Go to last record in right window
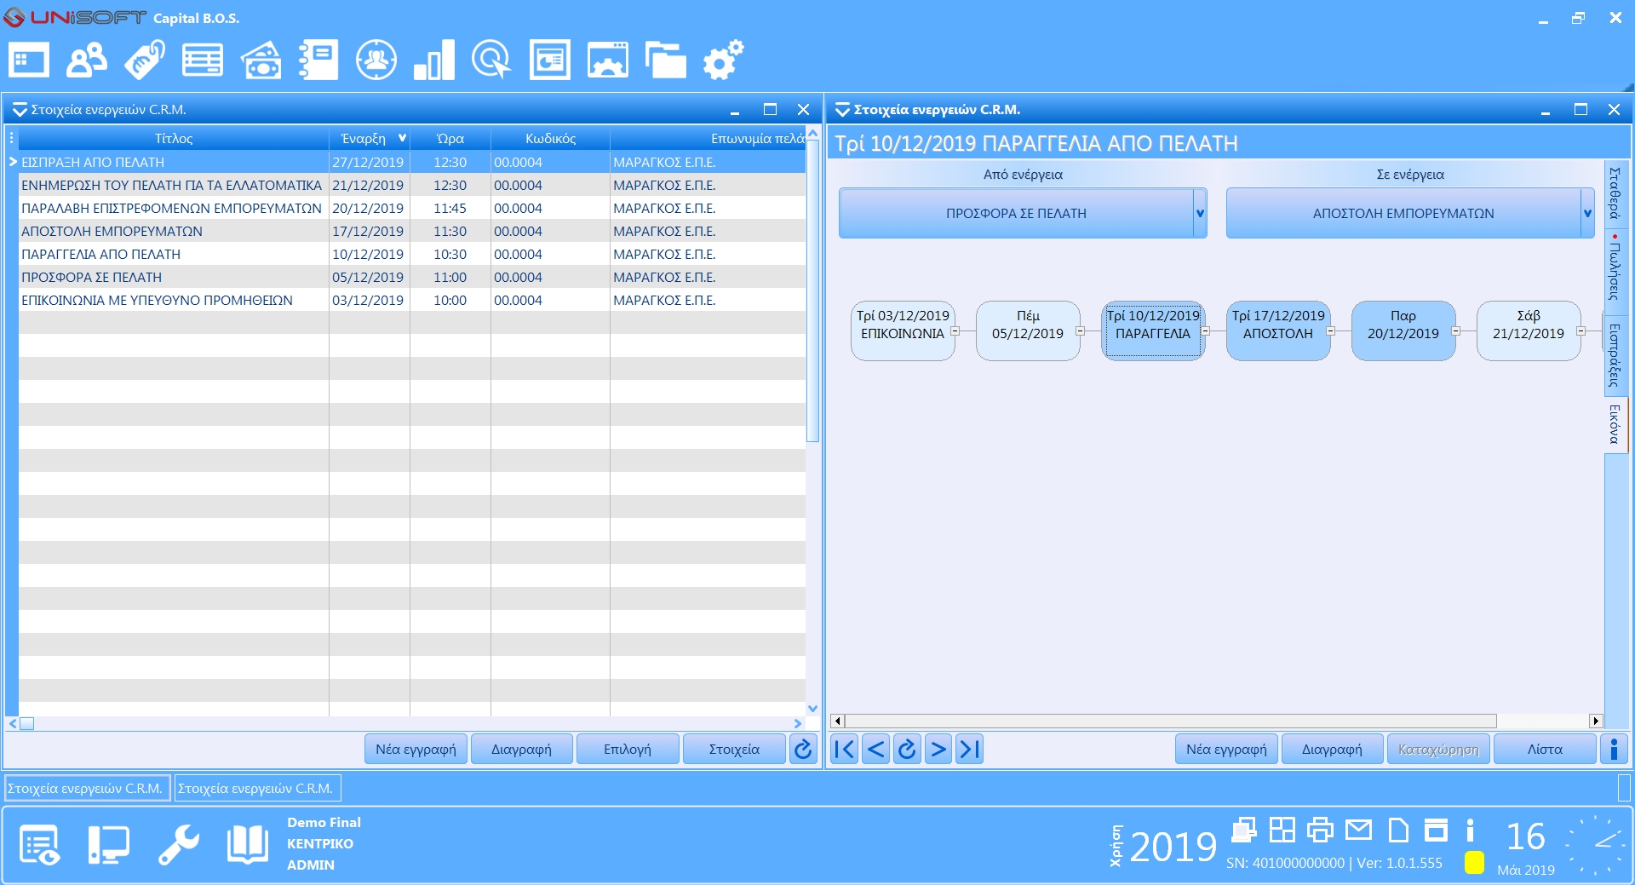This screenshot has width=1635, height=885. click(x=970, y=749)
